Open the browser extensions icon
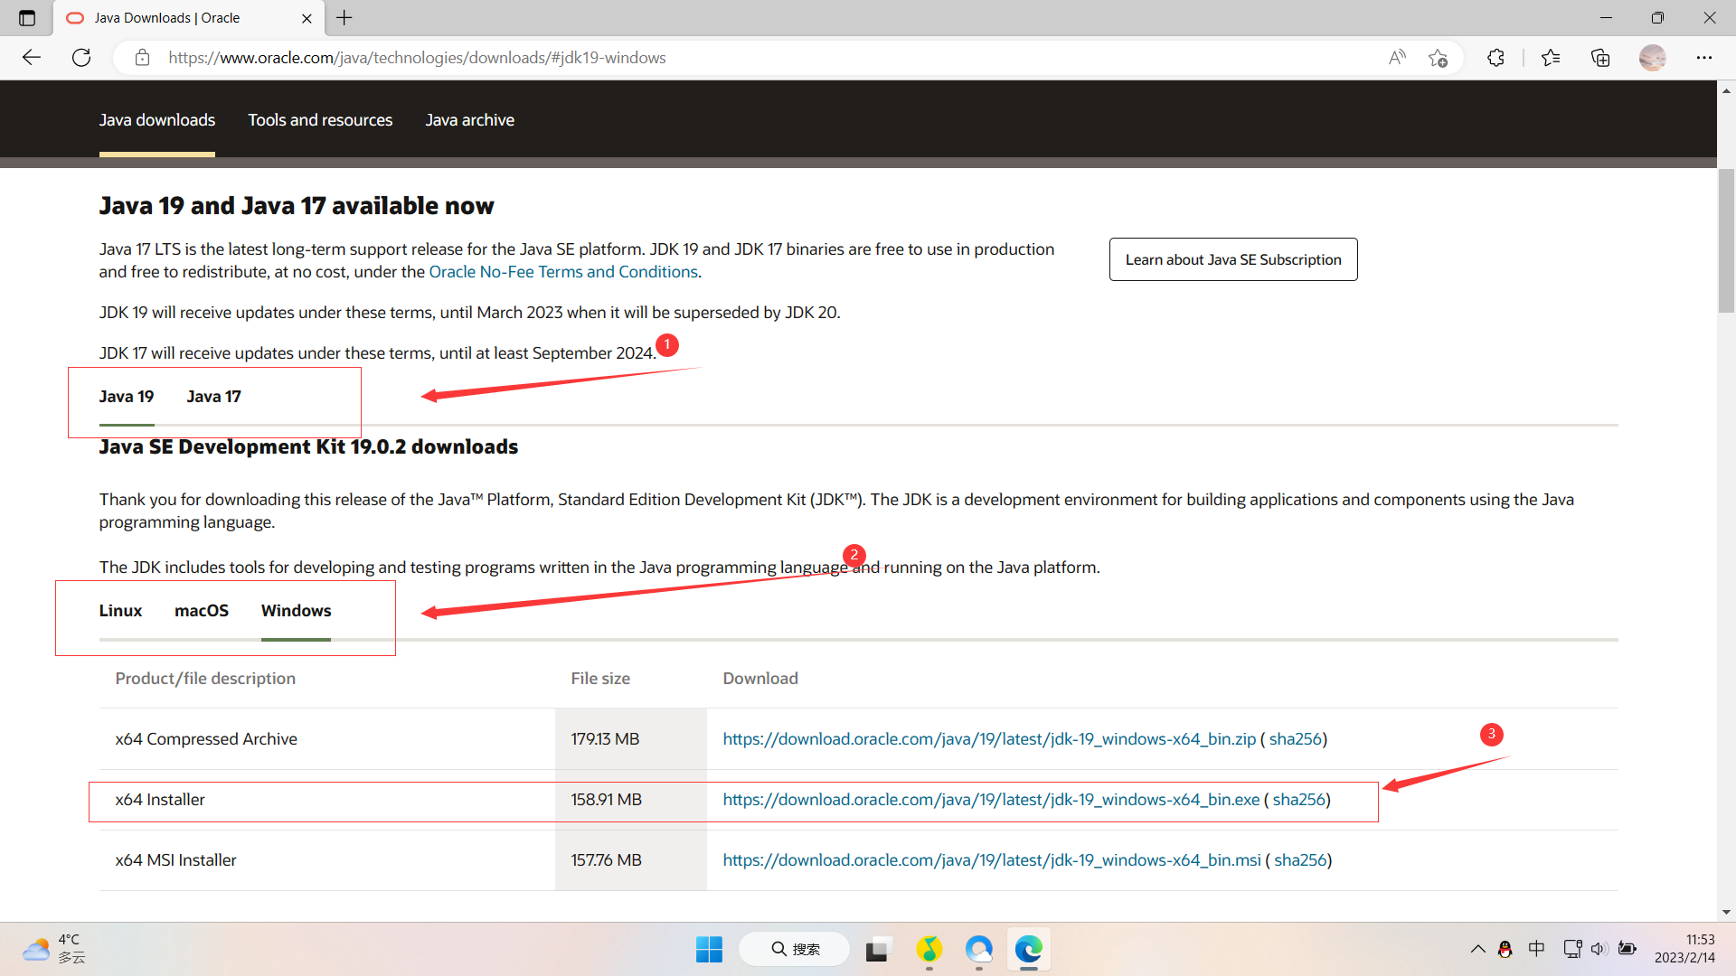This screenshot has width=1736, height=976. tap(1495, 58)
